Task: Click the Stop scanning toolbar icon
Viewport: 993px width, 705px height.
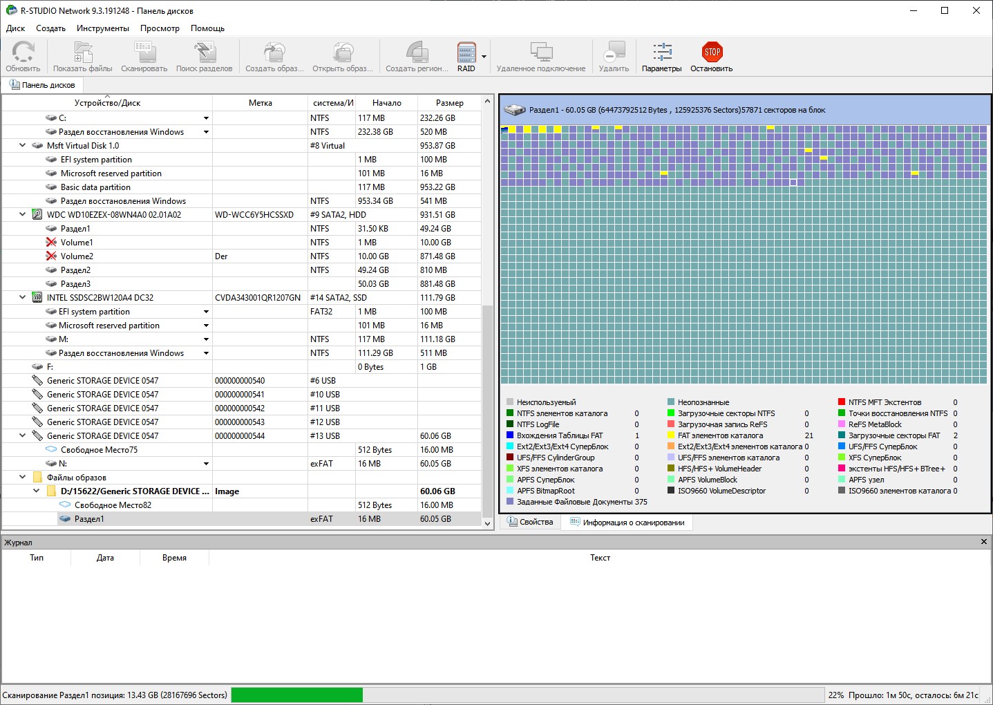Action: click(711, 53)
